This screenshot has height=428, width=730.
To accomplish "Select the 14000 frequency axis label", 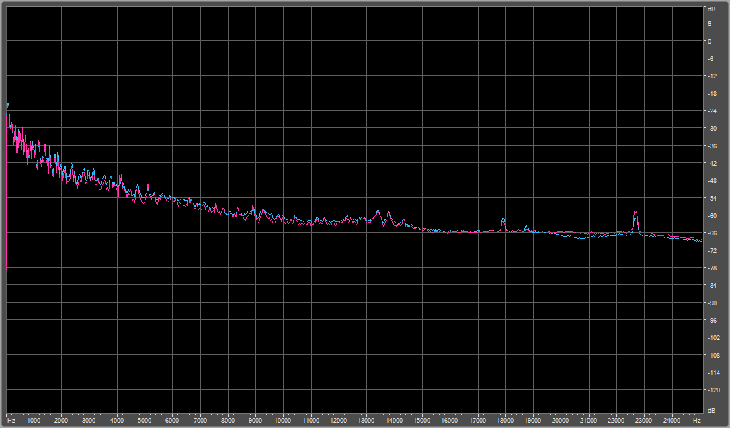I will point(395,420).
